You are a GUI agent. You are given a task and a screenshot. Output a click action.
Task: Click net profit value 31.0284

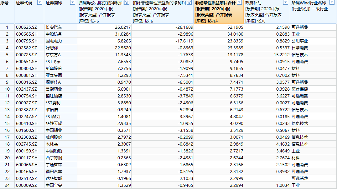click(x=123, y=34)
